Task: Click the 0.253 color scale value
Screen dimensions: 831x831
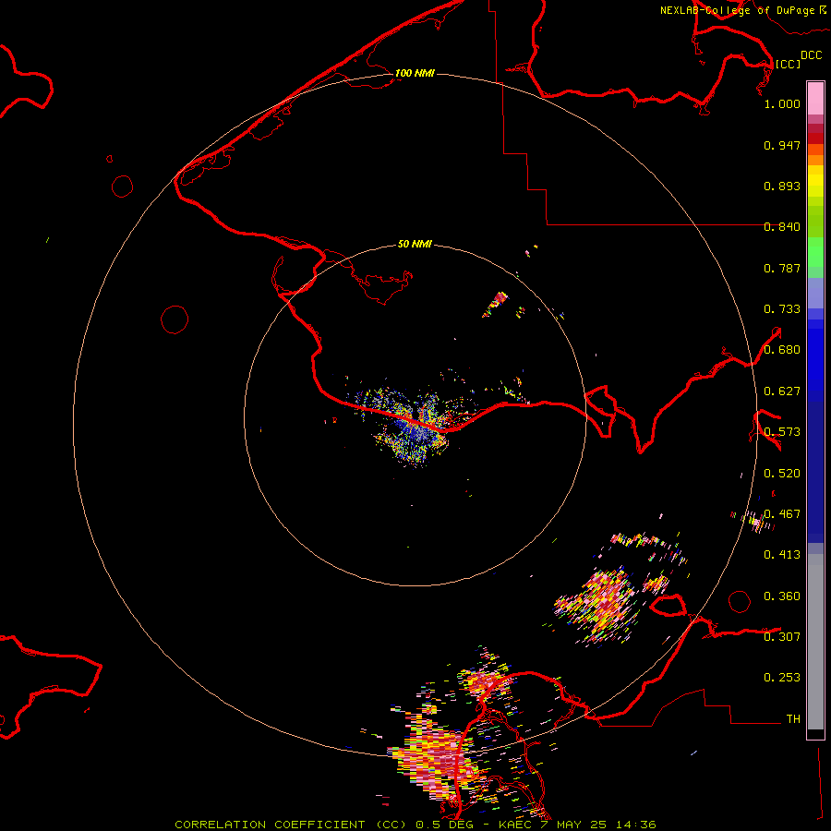Action: click(782, 678)
